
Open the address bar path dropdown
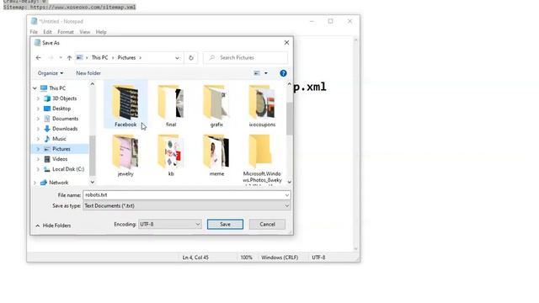tap(177, 58)
